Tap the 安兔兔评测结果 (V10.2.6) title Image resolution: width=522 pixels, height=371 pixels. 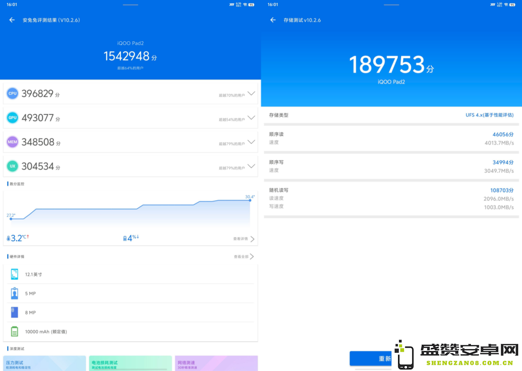[x=51, y=20]
